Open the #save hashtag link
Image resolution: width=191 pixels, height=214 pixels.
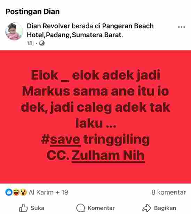(x=61, y=140)
